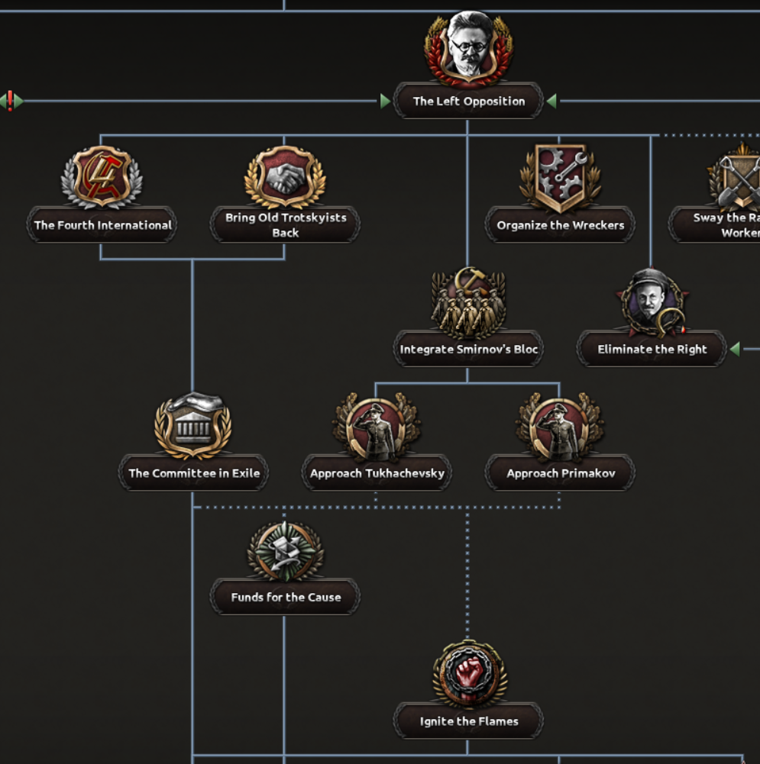Click the handshake icon for Old Trotskyists
Screen dimensions: 760x764
tap(285, 177)
